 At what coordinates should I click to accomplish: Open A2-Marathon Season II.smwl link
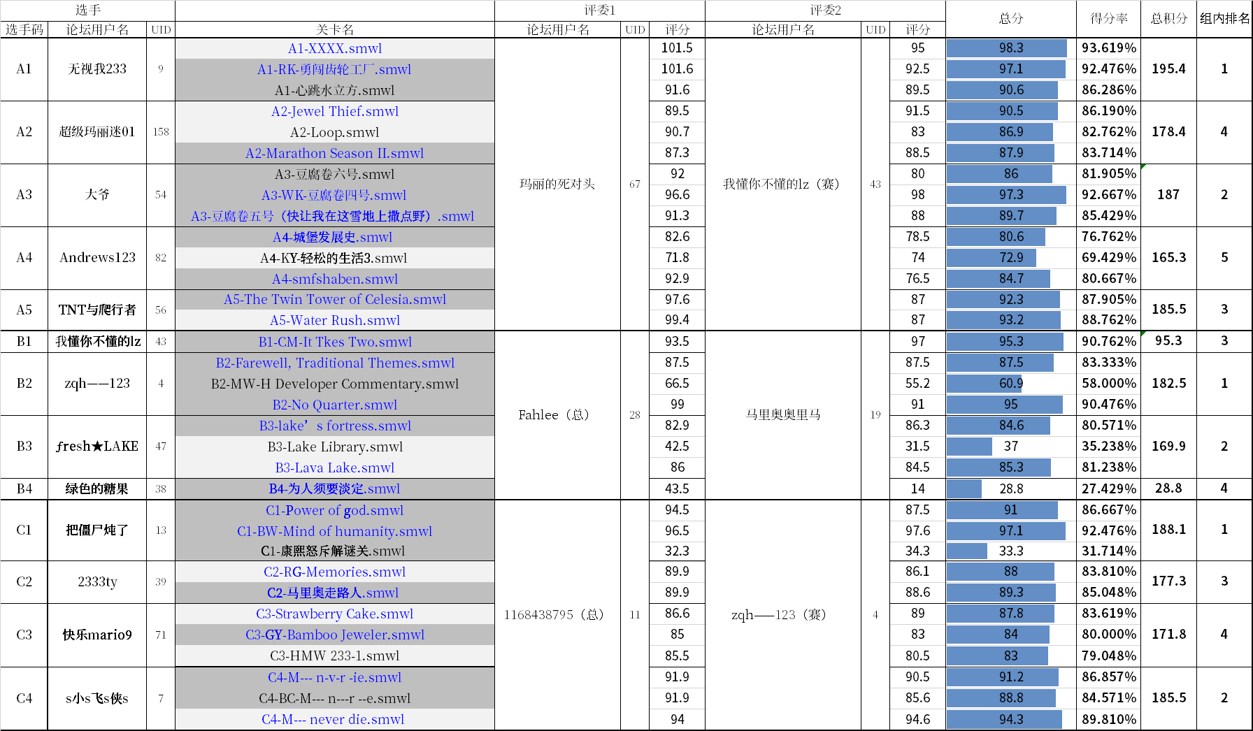(335, 153)
